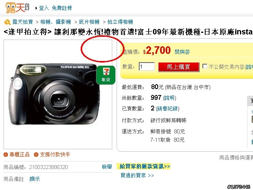This screenshot has width=253, height=190.
Task: Click the red 馬上購買 button
Action: coord(179,67)
